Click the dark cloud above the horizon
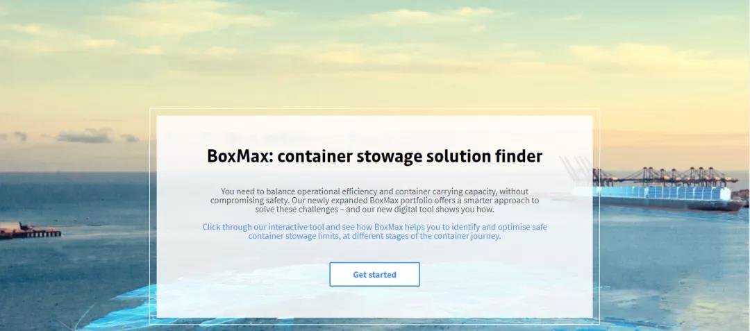This screenshot has width=750, height=331. coord(84,137)
